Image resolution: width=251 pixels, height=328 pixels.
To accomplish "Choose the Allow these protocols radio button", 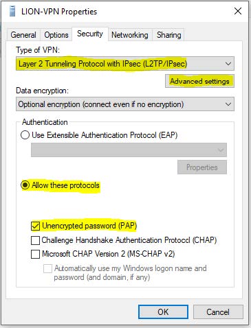I will point(25,185).
